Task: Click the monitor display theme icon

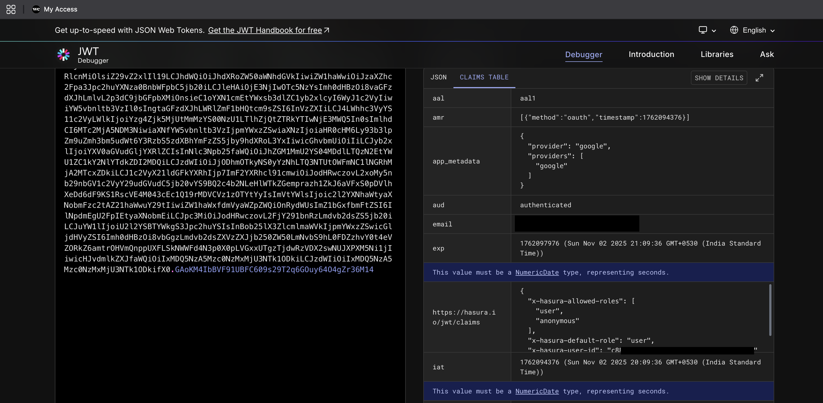Action: [703, 30]
